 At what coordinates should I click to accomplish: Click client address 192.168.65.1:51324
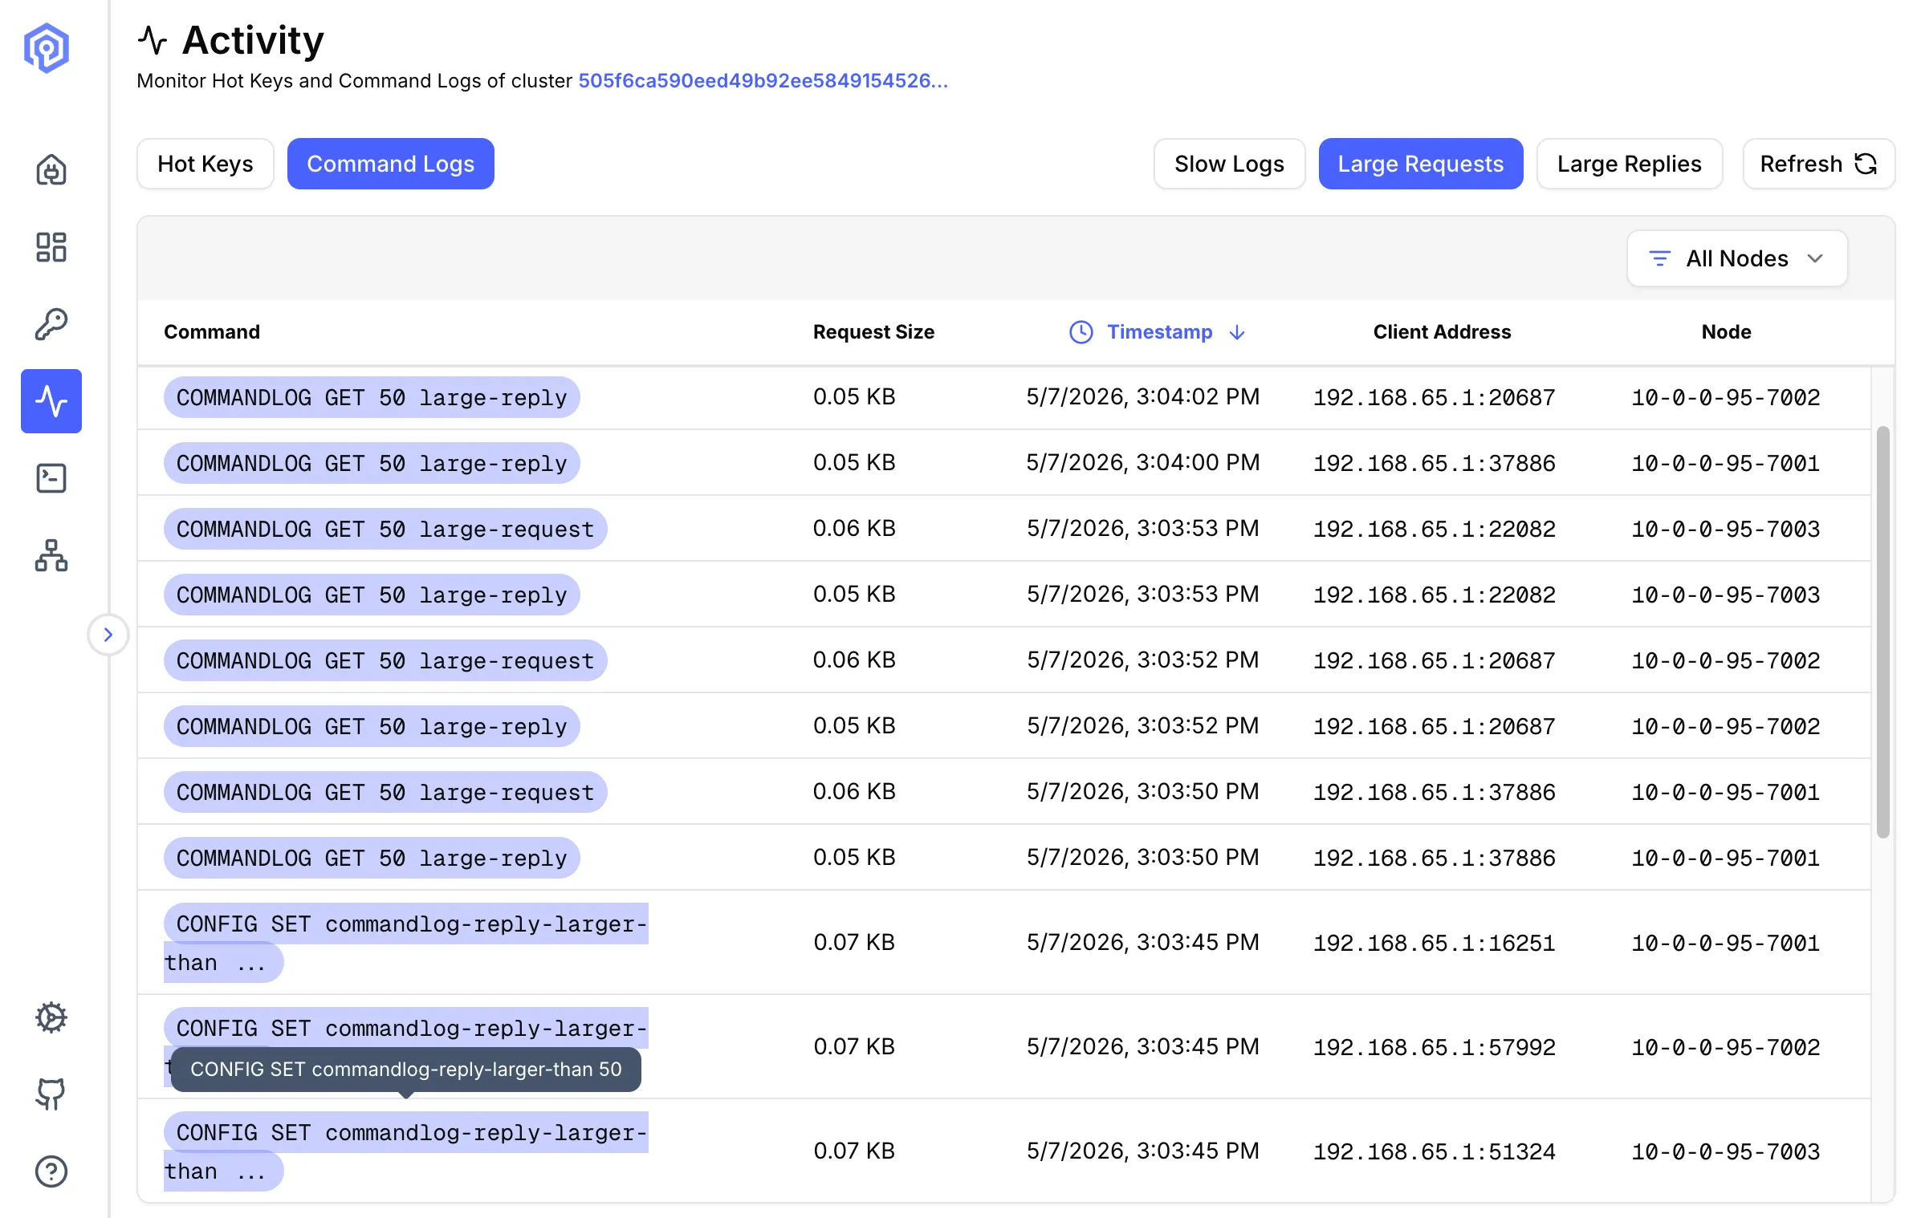(x=1435, y=1151)
